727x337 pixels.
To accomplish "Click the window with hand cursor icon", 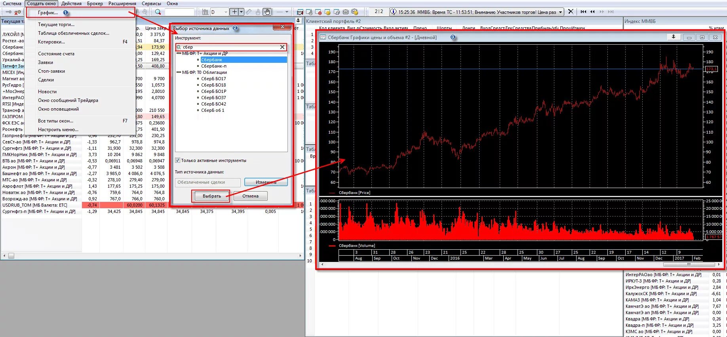I will coord(310,12).
